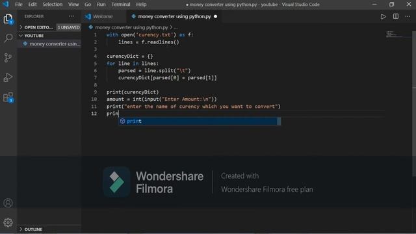
Task: Switch to the Welcome tab
Action: pyautogui.click(x=103, y=16)
